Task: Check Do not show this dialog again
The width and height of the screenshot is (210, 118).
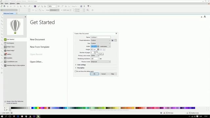Action: [75, 71]
